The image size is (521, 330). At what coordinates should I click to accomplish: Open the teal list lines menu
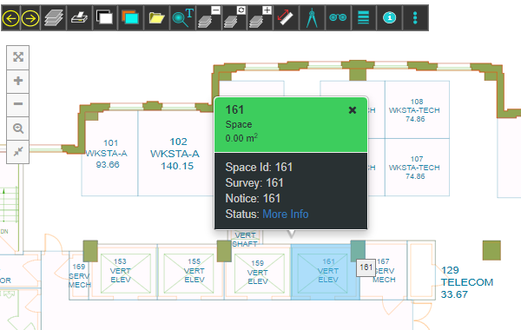[364, 18]
